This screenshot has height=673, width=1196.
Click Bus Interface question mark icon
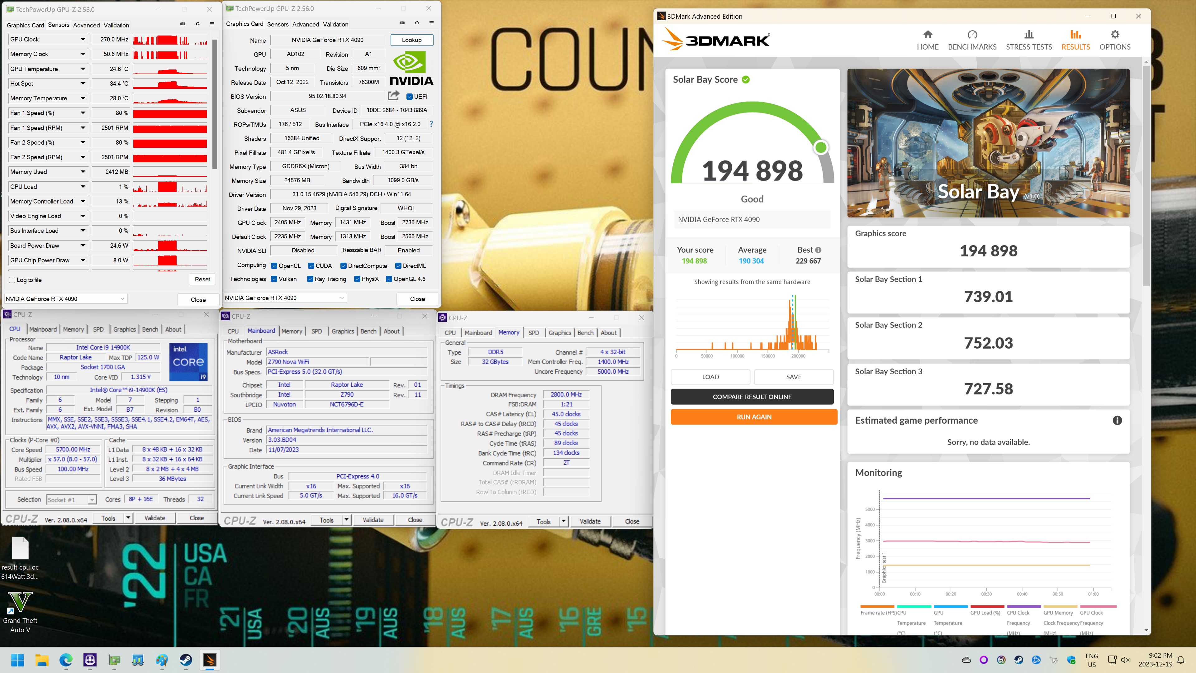point(431,124)
